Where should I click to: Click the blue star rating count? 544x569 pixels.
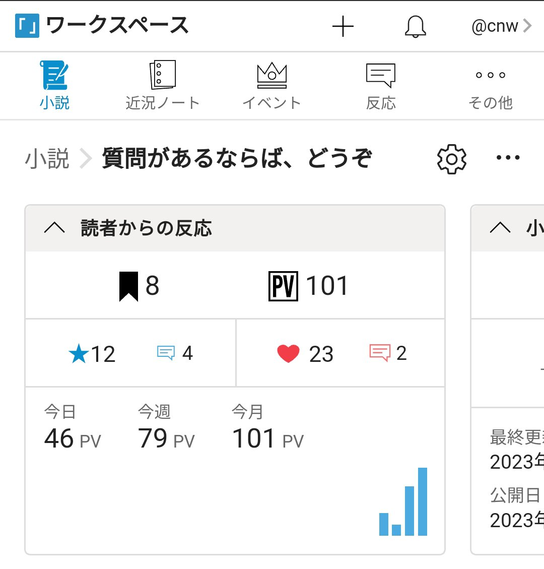[x=92, y=354]
